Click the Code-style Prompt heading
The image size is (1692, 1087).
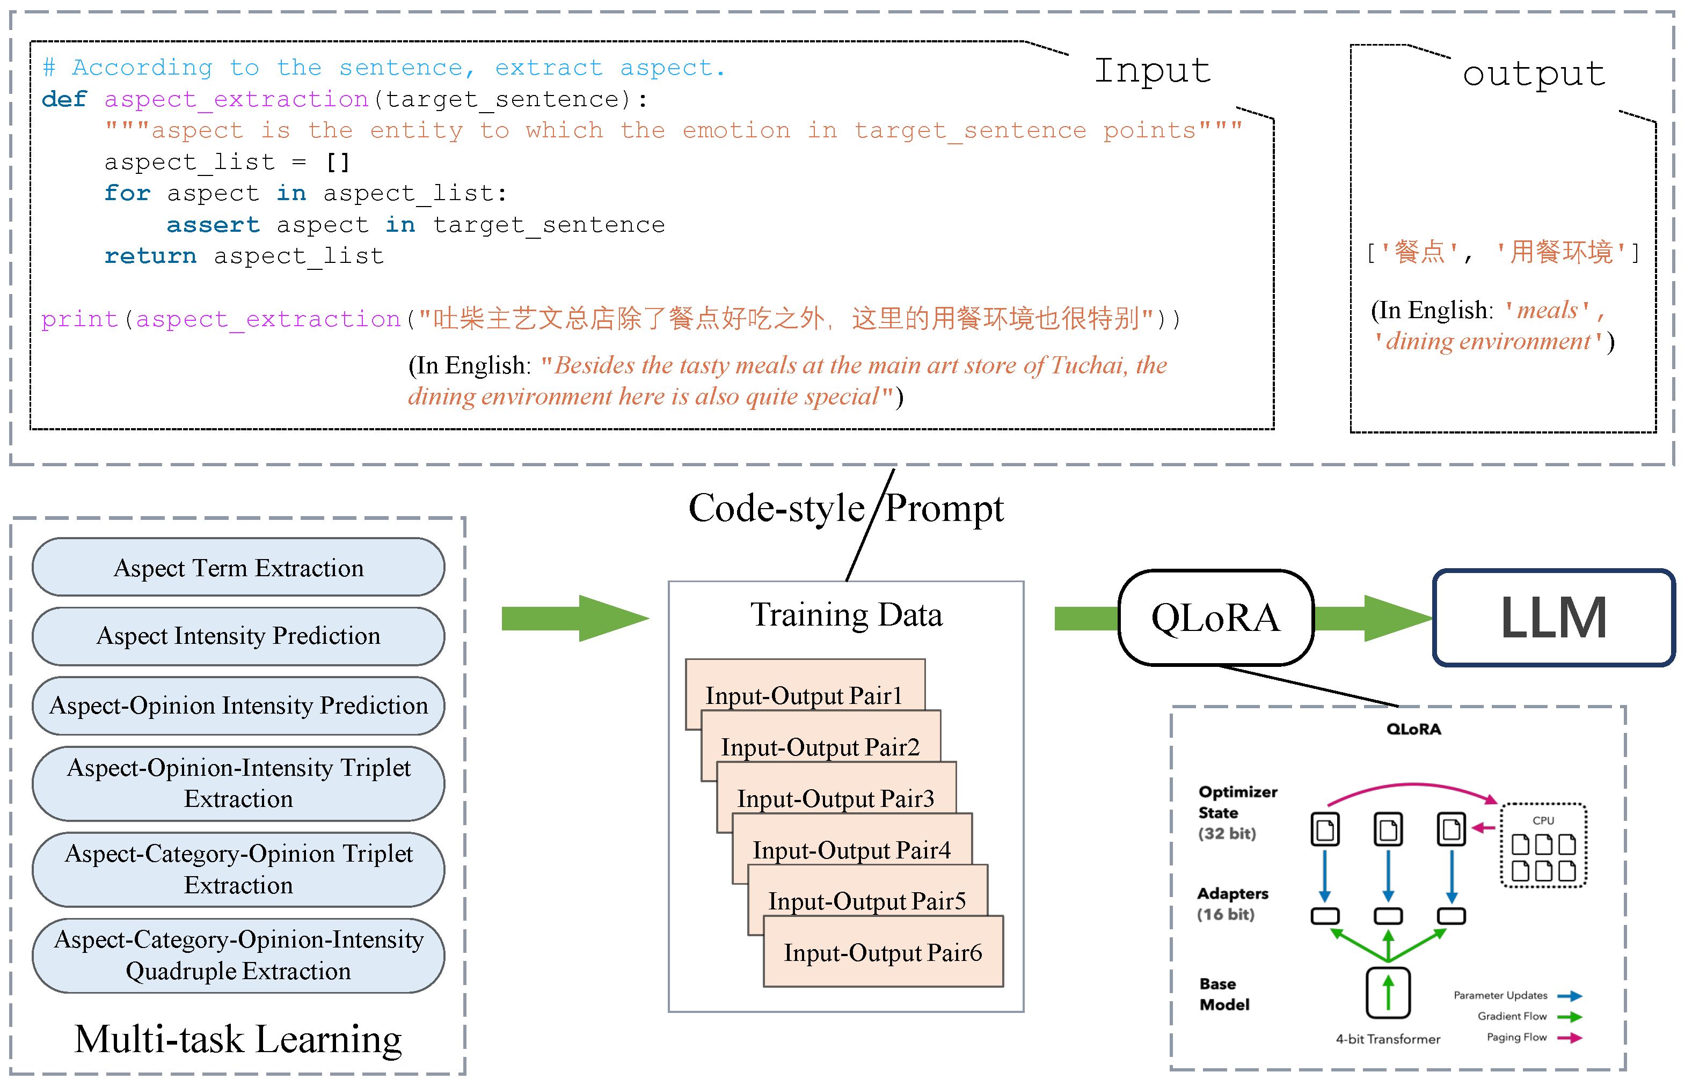845,508
